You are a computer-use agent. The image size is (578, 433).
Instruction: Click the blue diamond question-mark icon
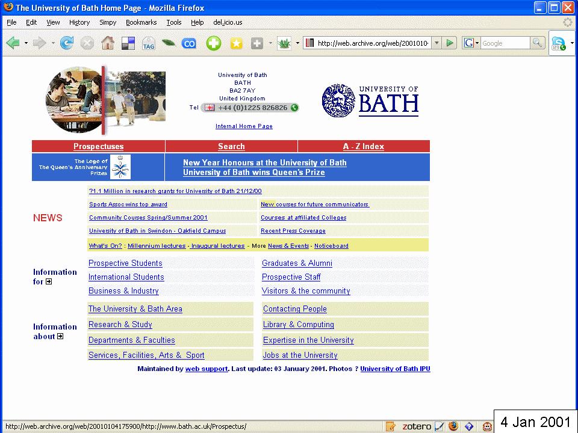[469, 426]
